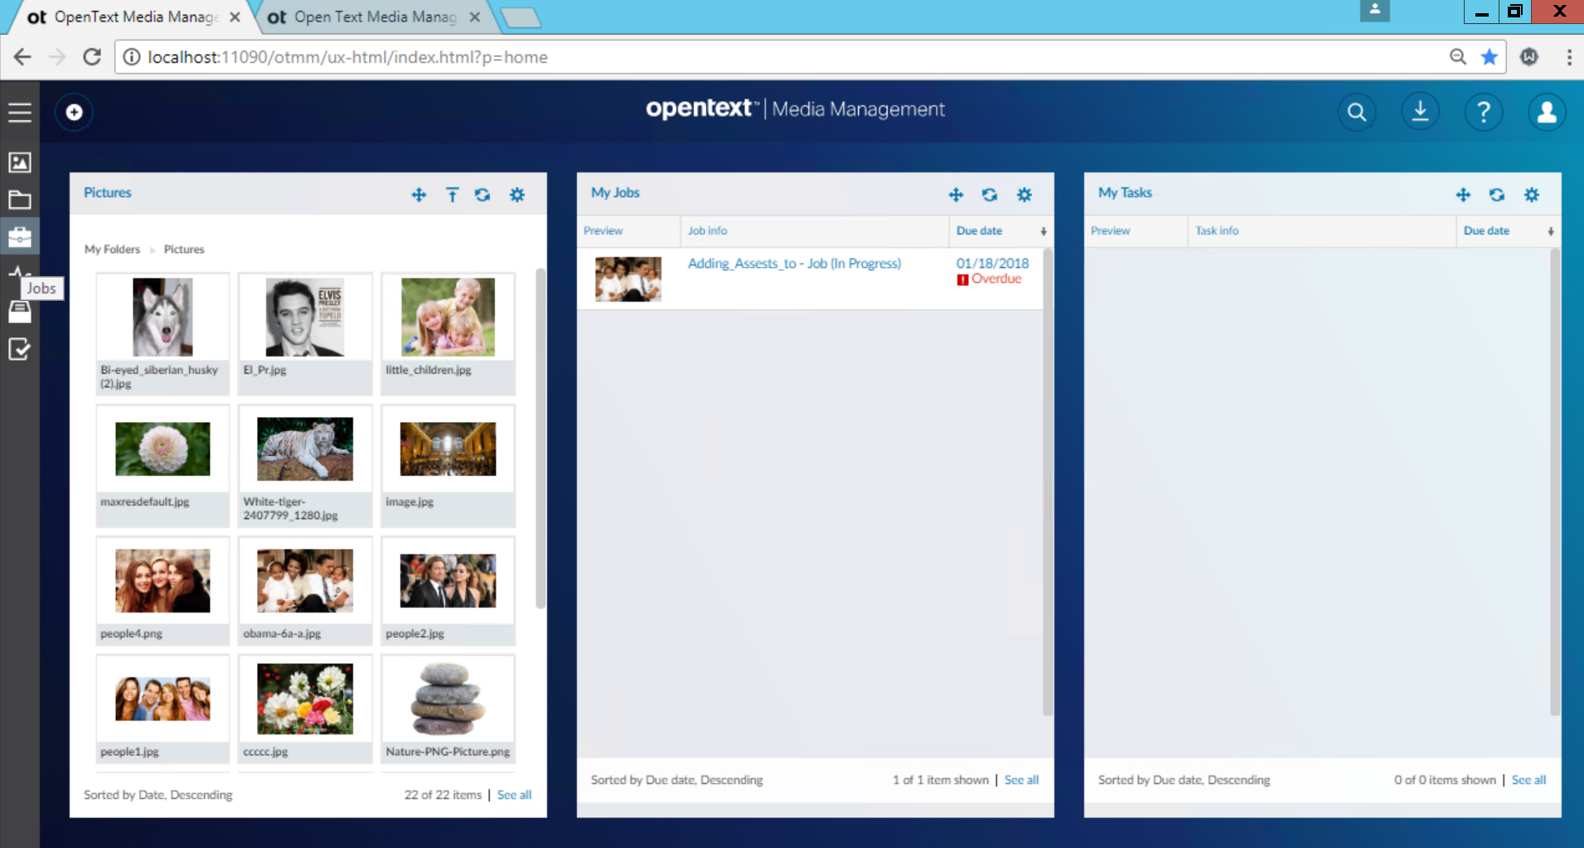Open the Adding_Assests_to job link
This screenshot has height=848, width=1584.
coord(793,263)
